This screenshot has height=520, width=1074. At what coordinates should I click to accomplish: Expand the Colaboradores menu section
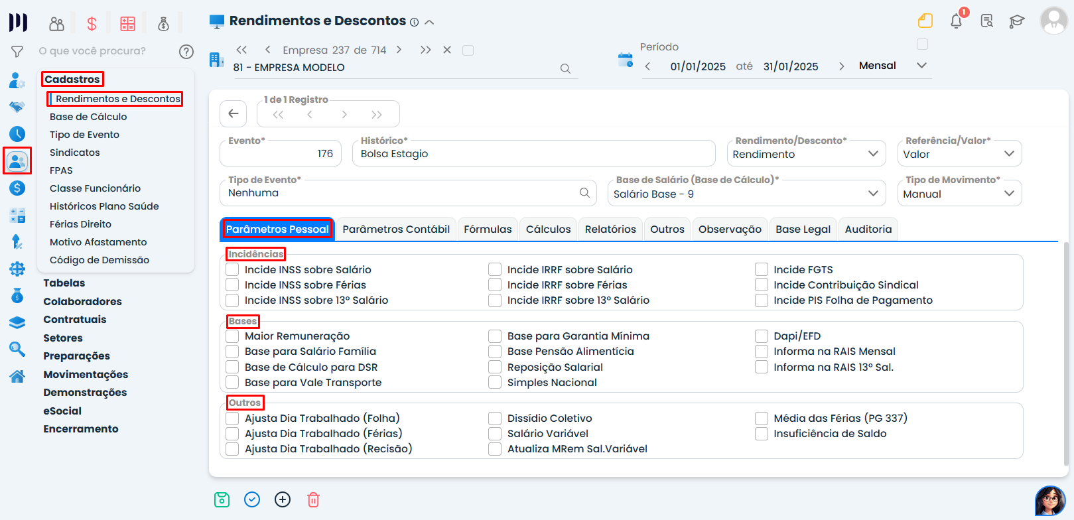[82, 301]
